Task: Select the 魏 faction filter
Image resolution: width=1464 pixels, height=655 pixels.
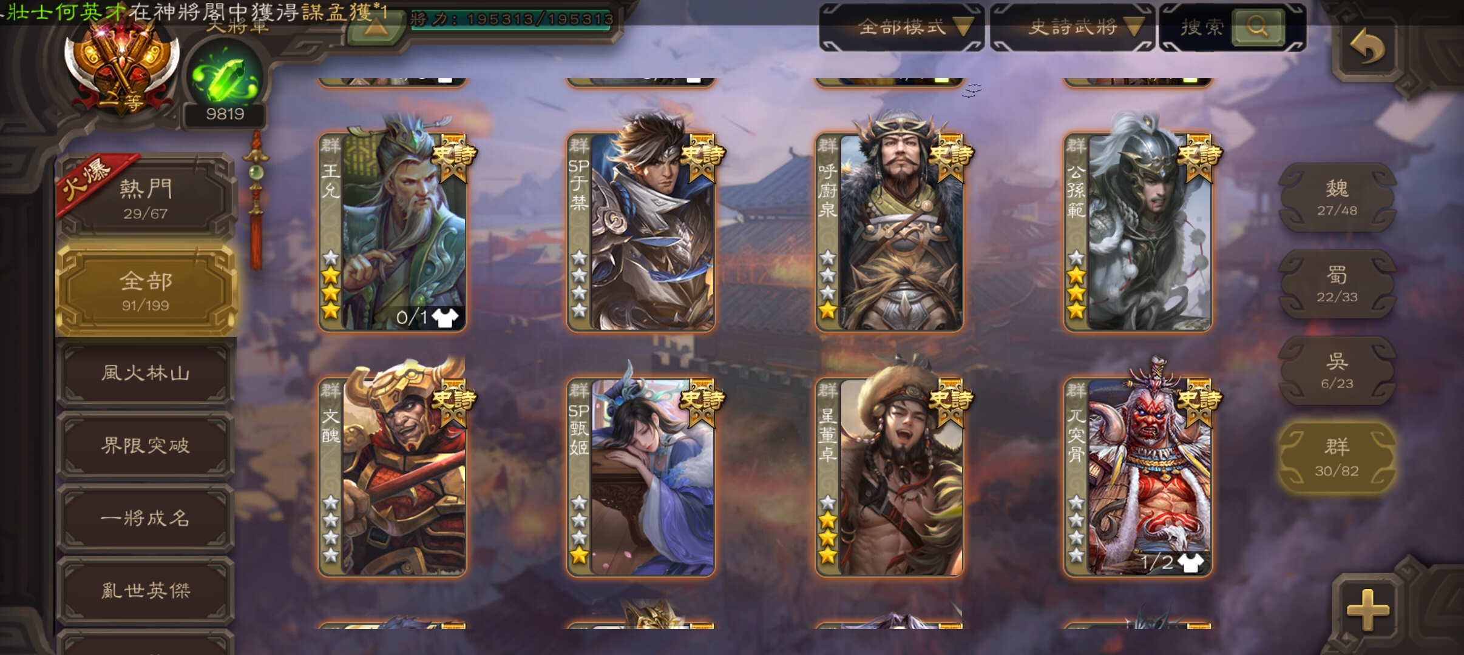Action: [1337, 197]
